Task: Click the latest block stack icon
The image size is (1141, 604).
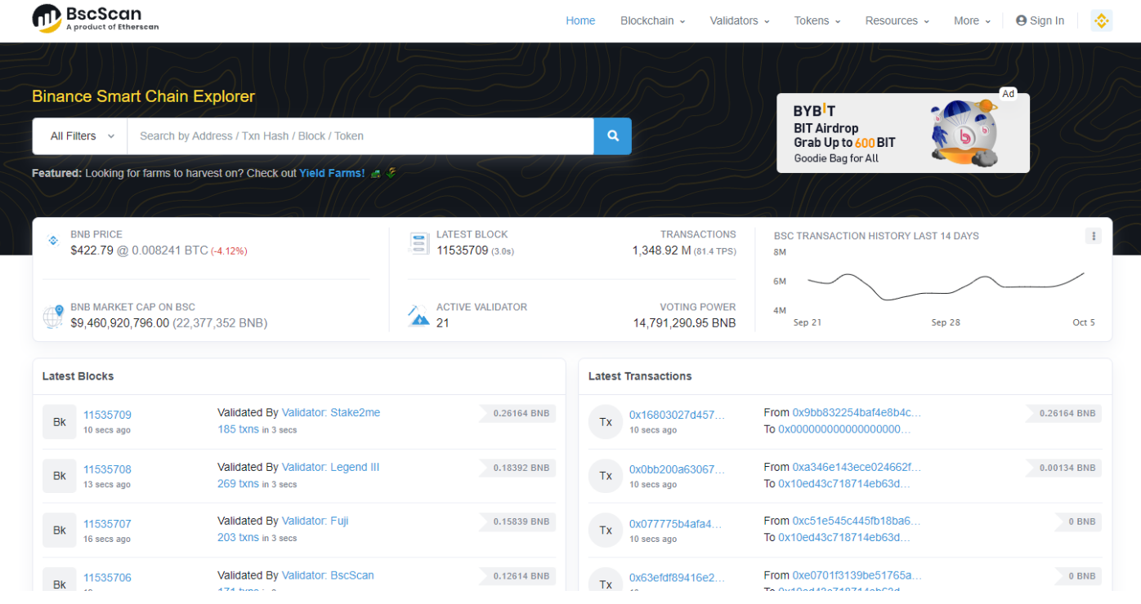Action: tap(418, 243)
